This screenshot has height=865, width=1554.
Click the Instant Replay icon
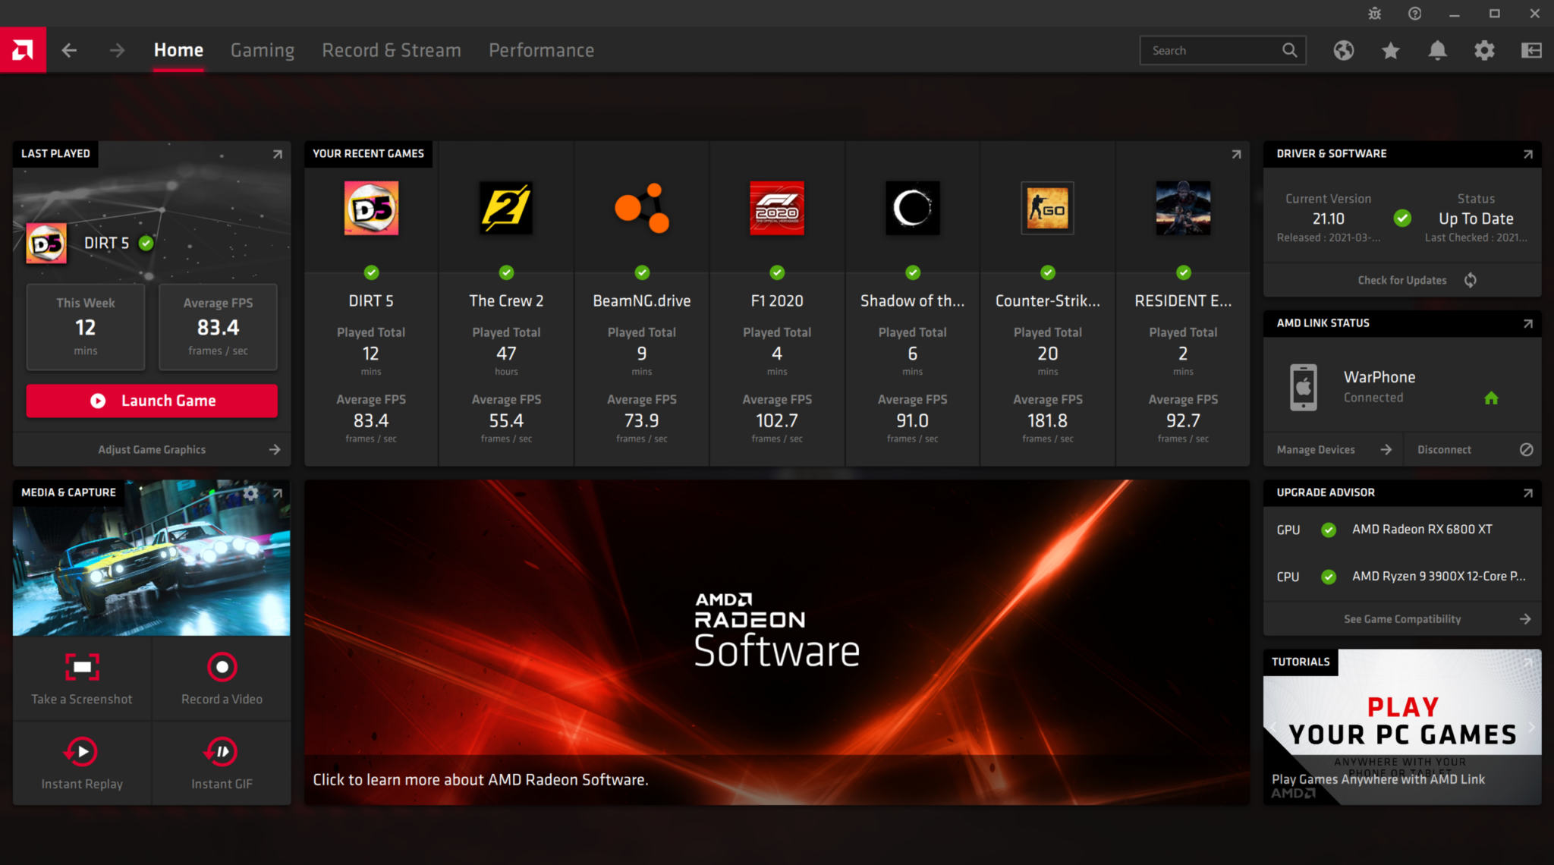(83, 748)
